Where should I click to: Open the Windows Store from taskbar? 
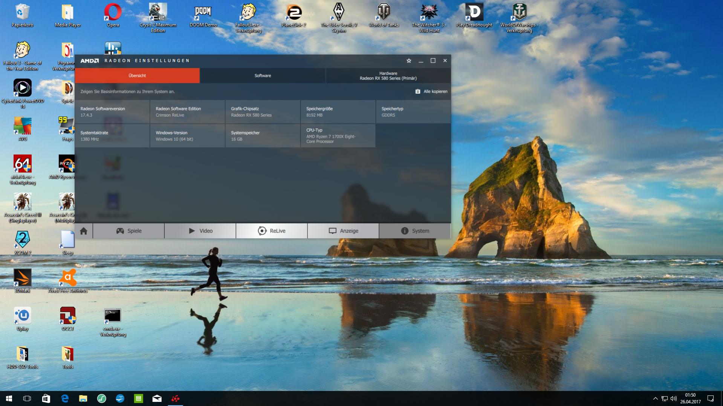pos(46,398)
